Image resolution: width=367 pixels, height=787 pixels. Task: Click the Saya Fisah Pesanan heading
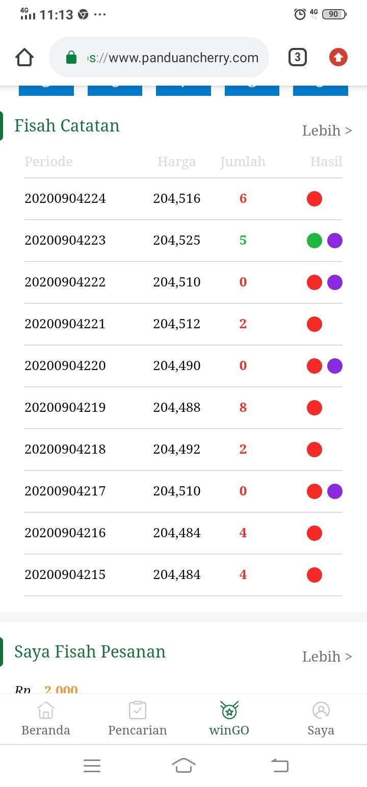click(x=90, y=652)
